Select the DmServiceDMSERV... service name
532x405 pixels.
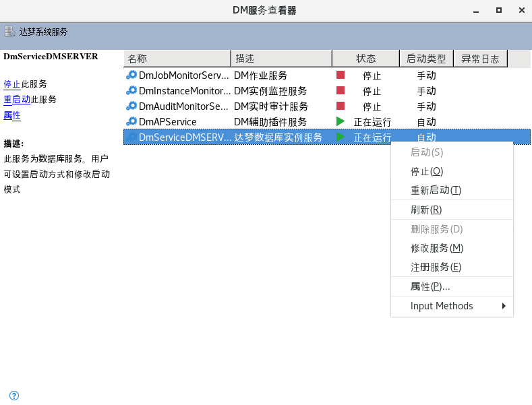185,137
